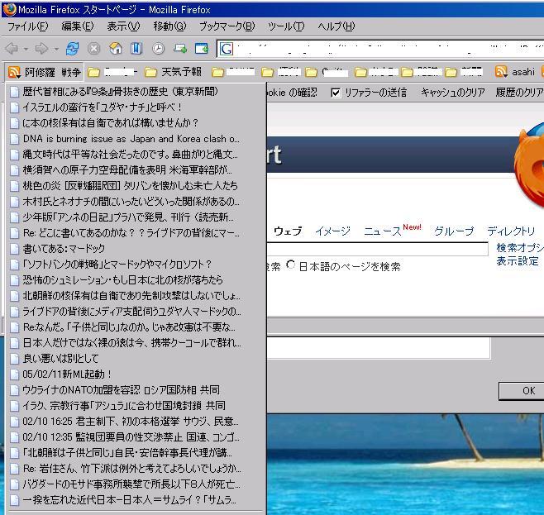Open the 天気予報 bookmark folder
This screenshot has width=544, height=515.
(173, 72)
